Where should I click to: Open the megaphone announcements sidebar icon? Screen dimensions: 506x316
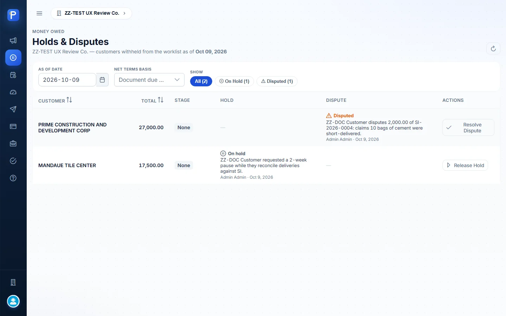tap(13, 40)
